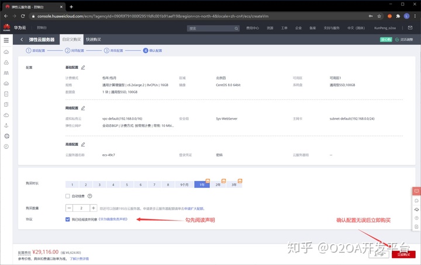Open the 了解计费详情 link

point(79,259)
